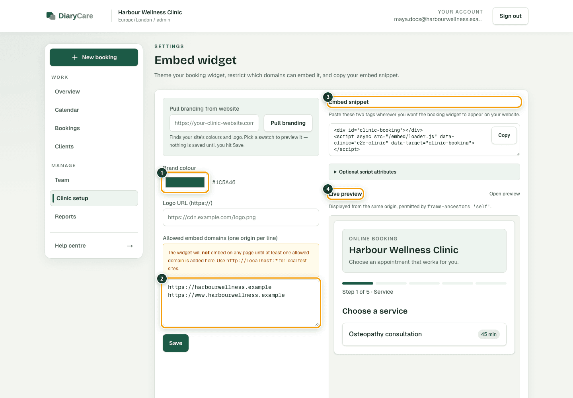The width and height of the screenshot is (573, 398).
Task: Open the live preview link
Action: pos(505,194)
